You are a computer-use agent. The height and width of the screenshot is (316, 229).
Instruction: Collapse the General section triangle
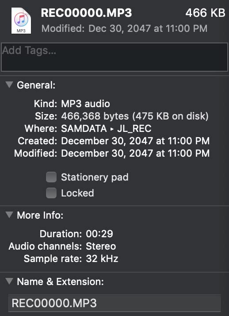(9, 85)
